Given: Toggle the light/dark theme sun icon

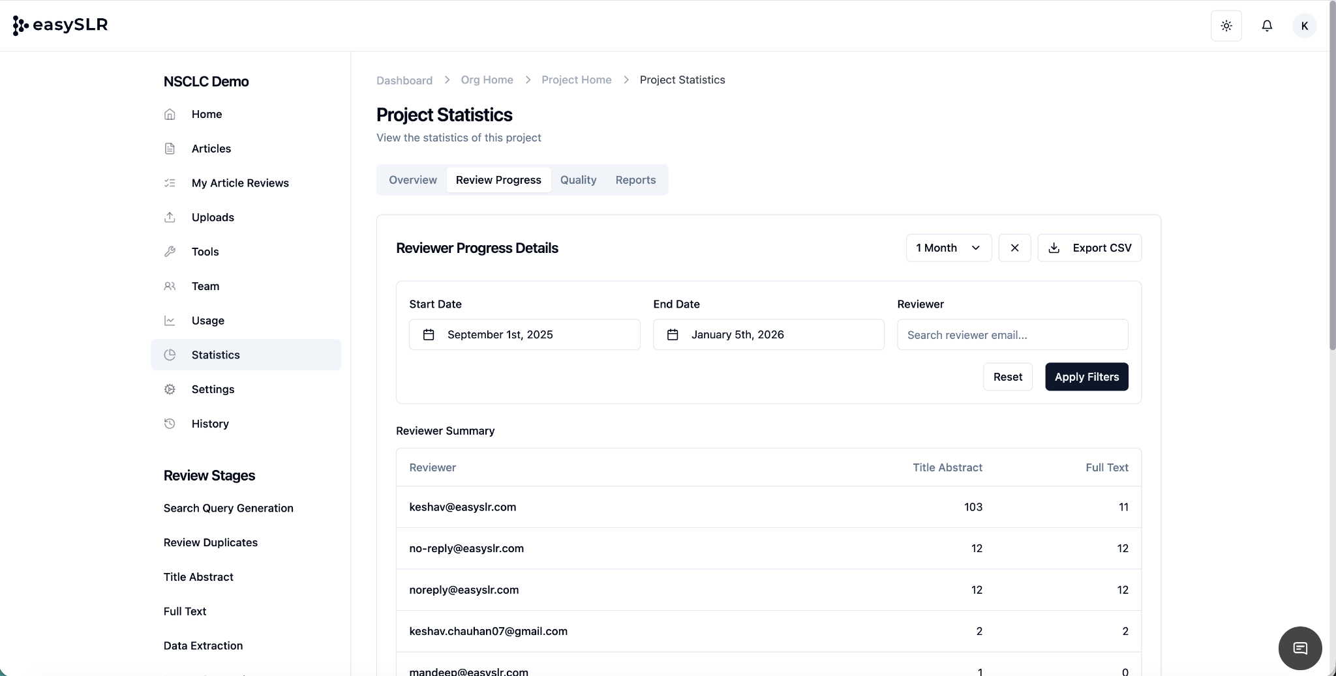Looking at the screenshot, I should coord(1226,26).
